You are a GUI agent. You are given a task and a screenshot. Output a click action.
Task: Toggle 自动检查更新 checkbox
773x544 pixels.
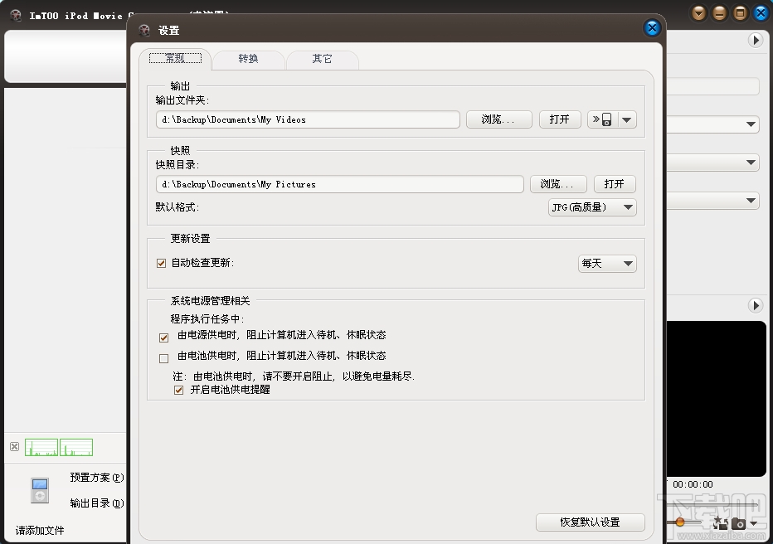click(x=161, y=263)
